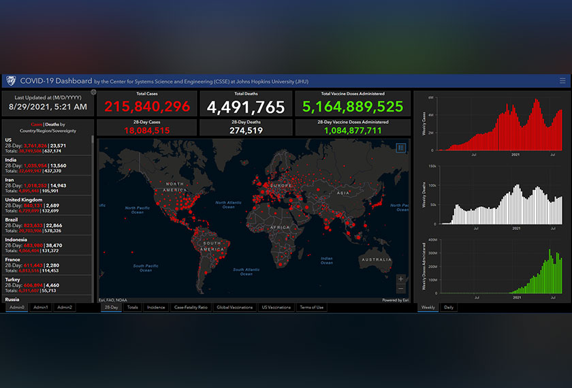
Task: Zoom out on the map with minus
Action: [400, 289]
